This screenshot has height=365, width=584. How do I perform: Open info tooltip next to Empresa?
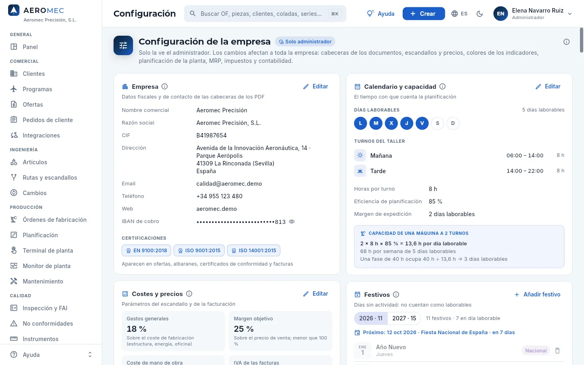point(165,86)
